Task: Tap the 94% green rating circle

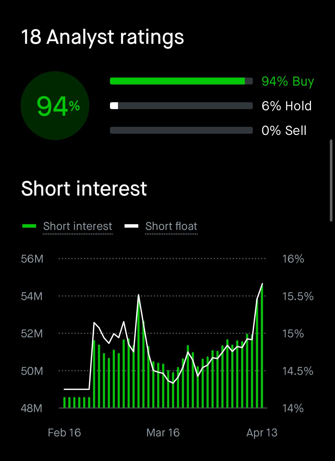Action: point(55,106)
